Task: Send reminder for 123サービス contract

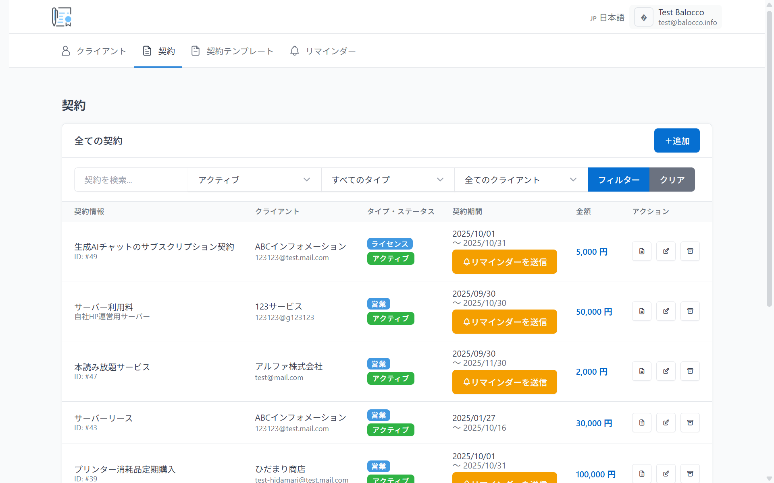Action: pos(504,322)
